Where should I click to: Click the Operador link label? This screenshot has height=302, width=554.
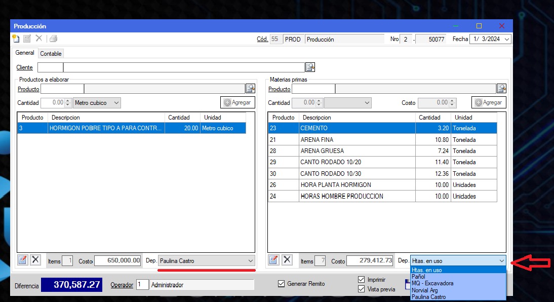(x=122, y=285)
